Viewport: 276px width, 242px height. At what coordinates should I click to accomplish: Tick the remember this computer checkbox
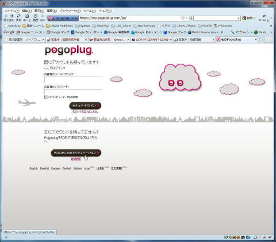pyautogui.click(x=45, y=97)
